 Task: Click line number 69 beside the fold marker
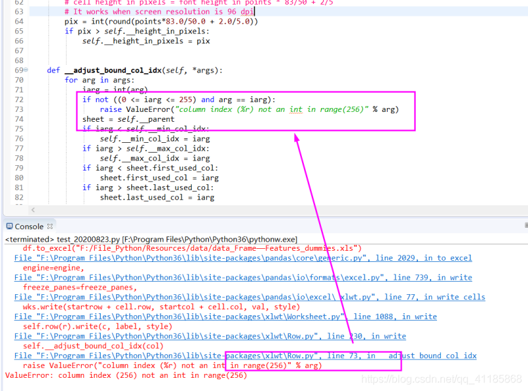coord(19,70)
